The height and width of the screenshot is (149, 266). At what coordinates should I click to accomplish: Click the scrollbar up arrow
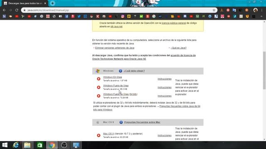pos(264,22)
